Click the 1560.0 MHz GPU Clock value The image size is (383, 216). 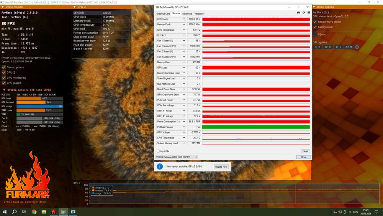(194, 19)
